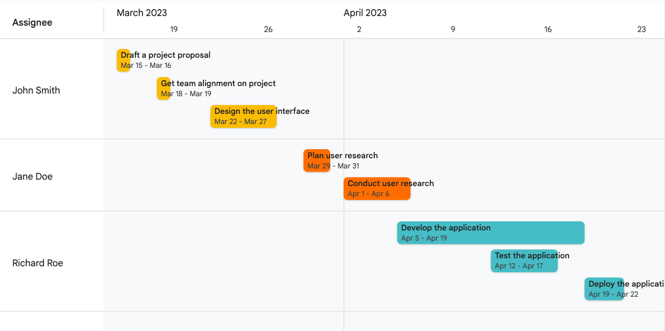Select the John Smith assignee row label

click(x=36, y=90)
